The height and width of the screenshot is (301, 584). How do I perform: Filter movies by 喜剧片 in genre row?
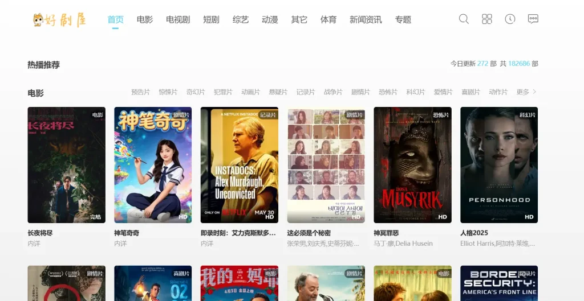[471, 92]
